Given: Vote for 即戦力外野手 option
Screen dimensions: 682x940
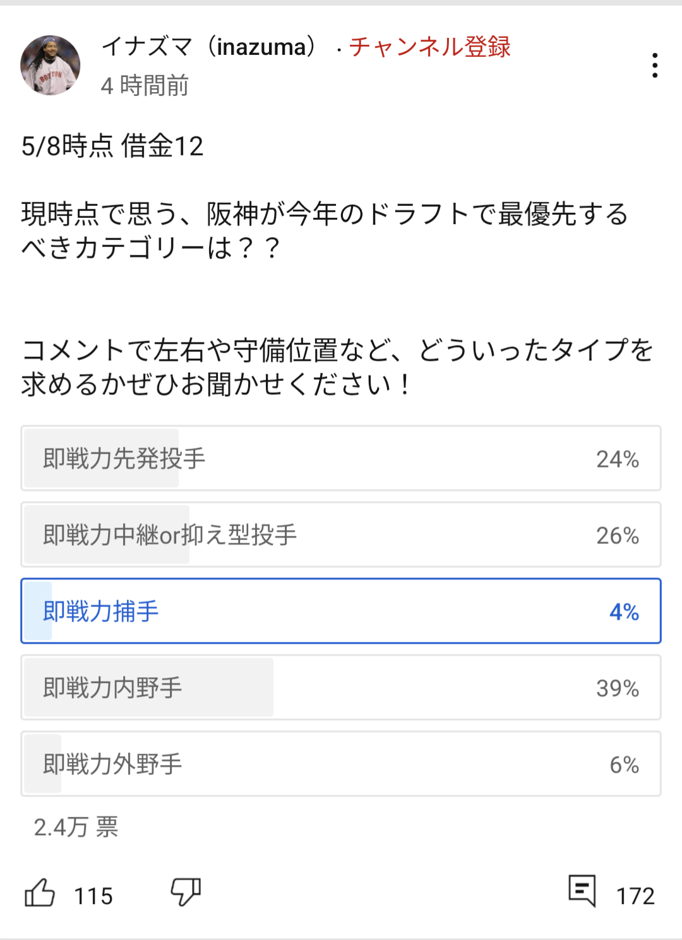Looking at the screenshot, I should pos(341,764).
